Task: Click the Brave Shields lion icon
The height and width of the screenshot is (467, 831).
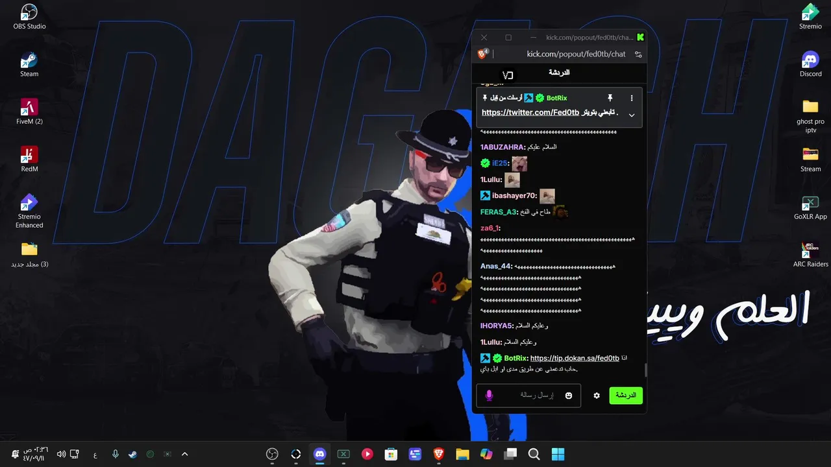Action: click(x=483, y=54)
